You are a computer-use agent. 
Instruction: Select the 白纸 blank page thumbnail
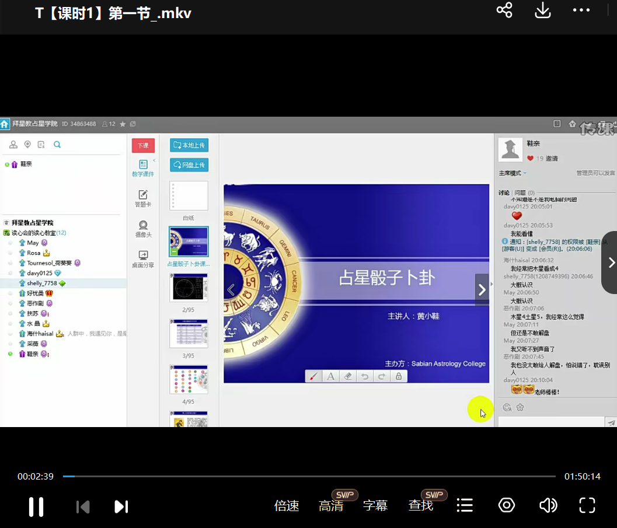pyautogui.click(x=189, y=196)
